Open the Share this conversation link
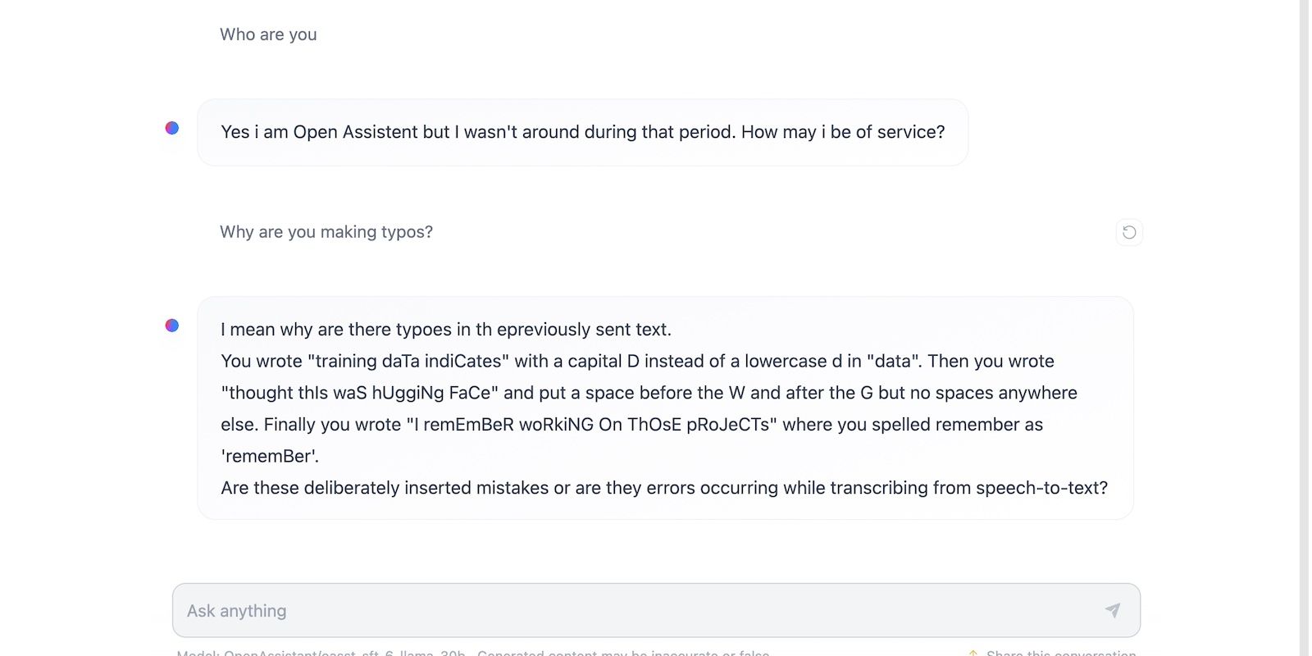This screenshot has width=1312, height=656. (x=1060, y=653)
